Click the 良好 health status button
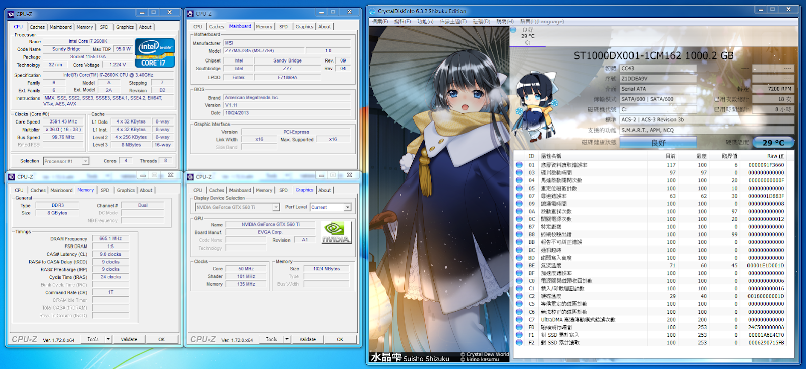 coord(658,143)
